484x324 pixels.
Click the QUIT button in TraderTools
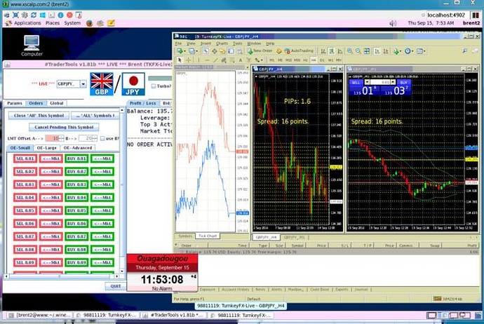pos(116,286)
